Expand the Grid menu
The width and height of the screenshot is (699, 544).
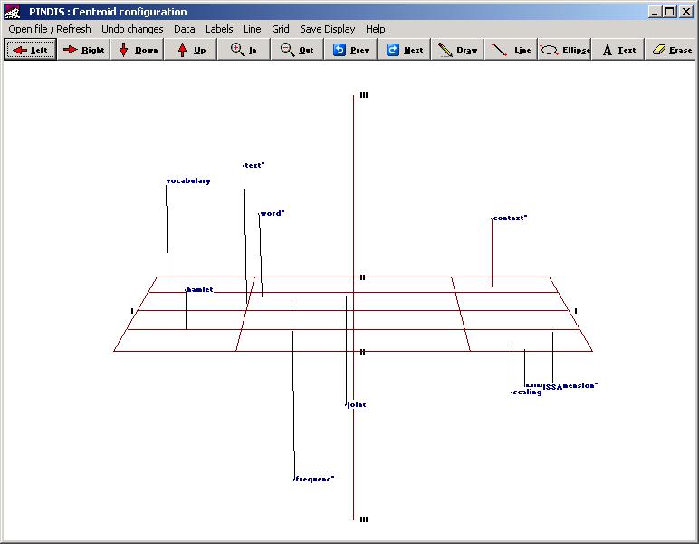[x=281, y=29]
